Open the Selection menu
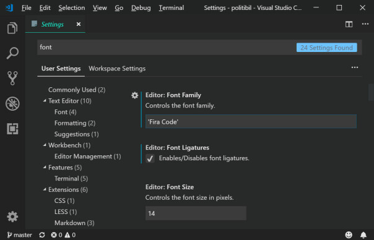Viewport: 374px width, 240px height. pos(72,8)
